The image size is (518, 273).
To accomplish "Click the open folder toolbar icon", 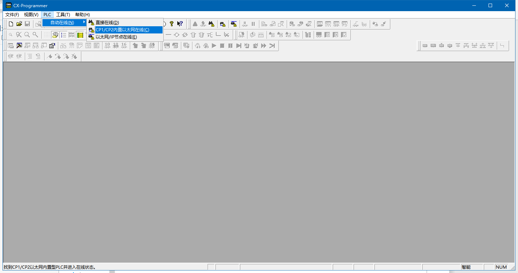I will coord(19,24).
